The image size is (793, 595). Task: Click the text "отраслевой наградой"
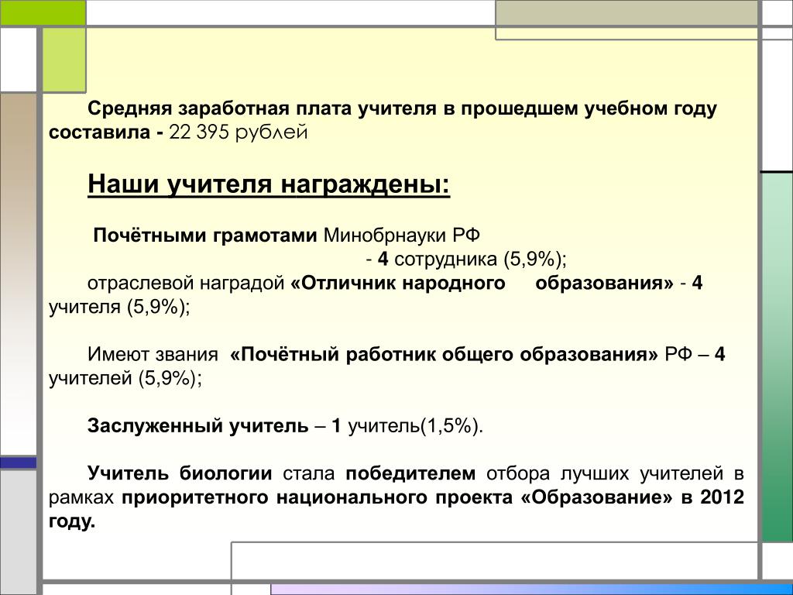pos(186,284)
